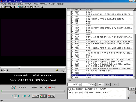Click the 등록 button
Viewport: 136px width, 102px height.
coord(132,89)
